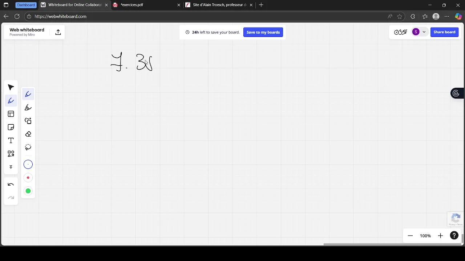This screenshot has height=261, width=465.
Task: Redo the last undone action
Action: coord(11,198)
